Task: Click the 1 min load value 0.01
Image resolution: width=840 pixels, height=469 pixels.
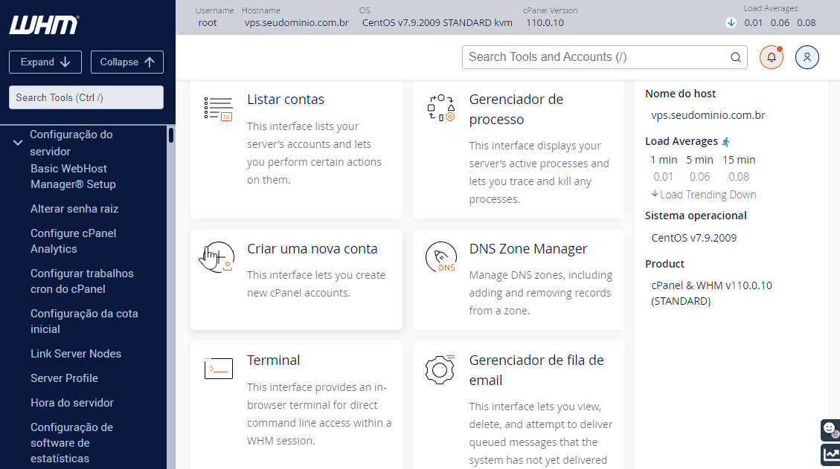Action: click(x=663, y=177)
